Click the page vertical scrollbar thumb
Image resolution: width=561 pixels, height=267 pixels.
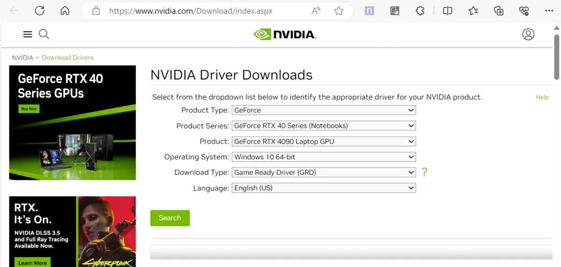point(556,57)
